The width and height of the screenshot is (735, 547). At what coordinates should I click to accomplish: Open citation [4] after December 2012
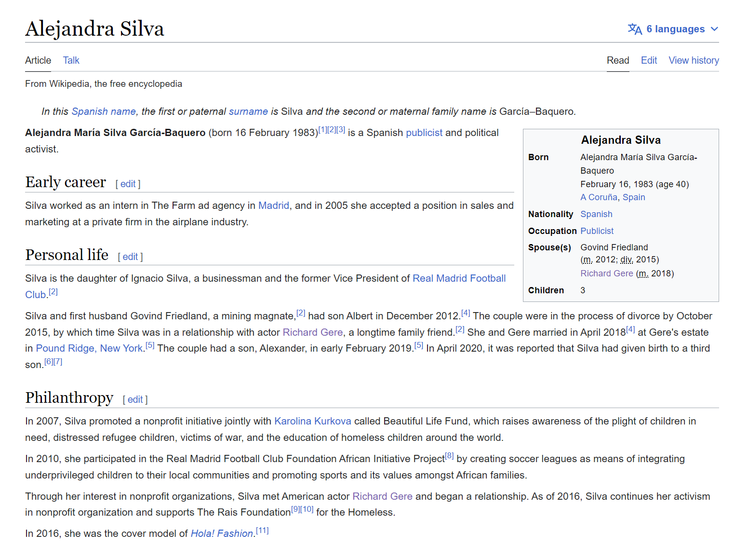[x=466, y=313]
